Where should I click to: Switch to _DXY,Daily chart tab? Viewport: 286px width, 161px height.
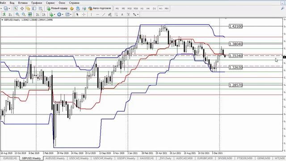(x=165, y=158)
